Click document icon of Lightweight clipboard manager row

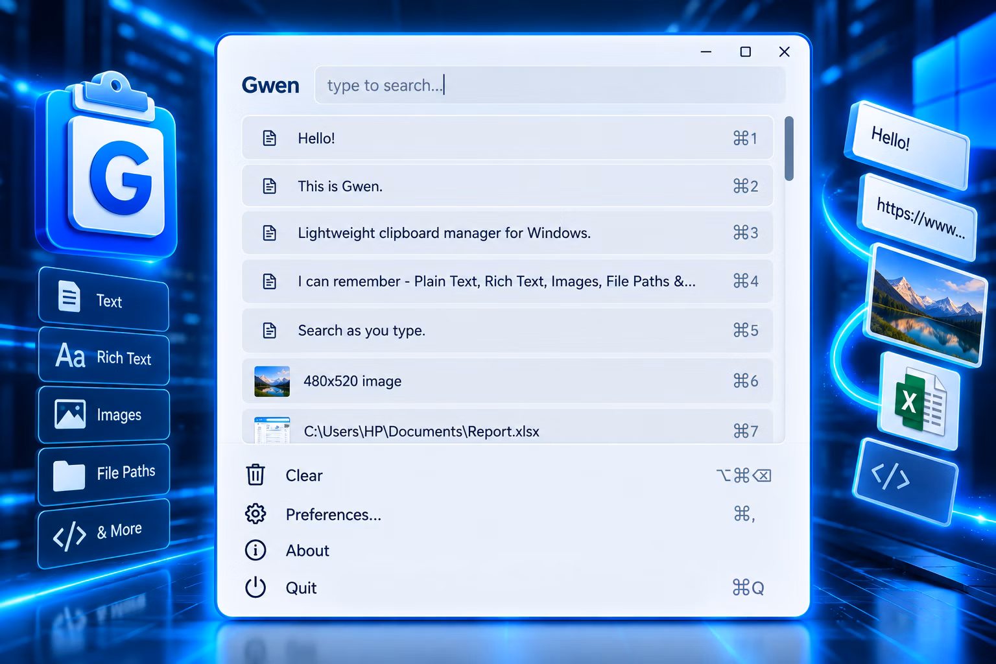point(269,233)
